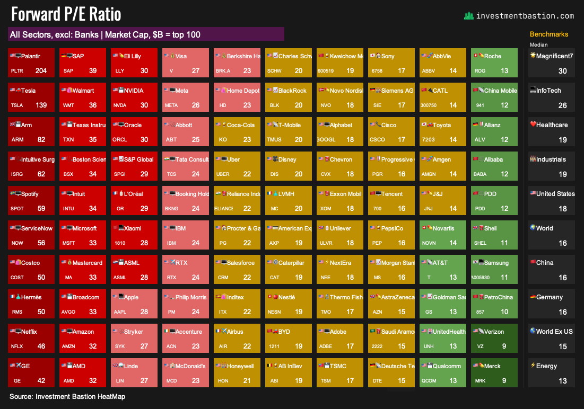The height and width of the screenshot is (409, 584).
Task: Click the shopping bag icon on Walmart tile
Action: [x=69, y=91]
